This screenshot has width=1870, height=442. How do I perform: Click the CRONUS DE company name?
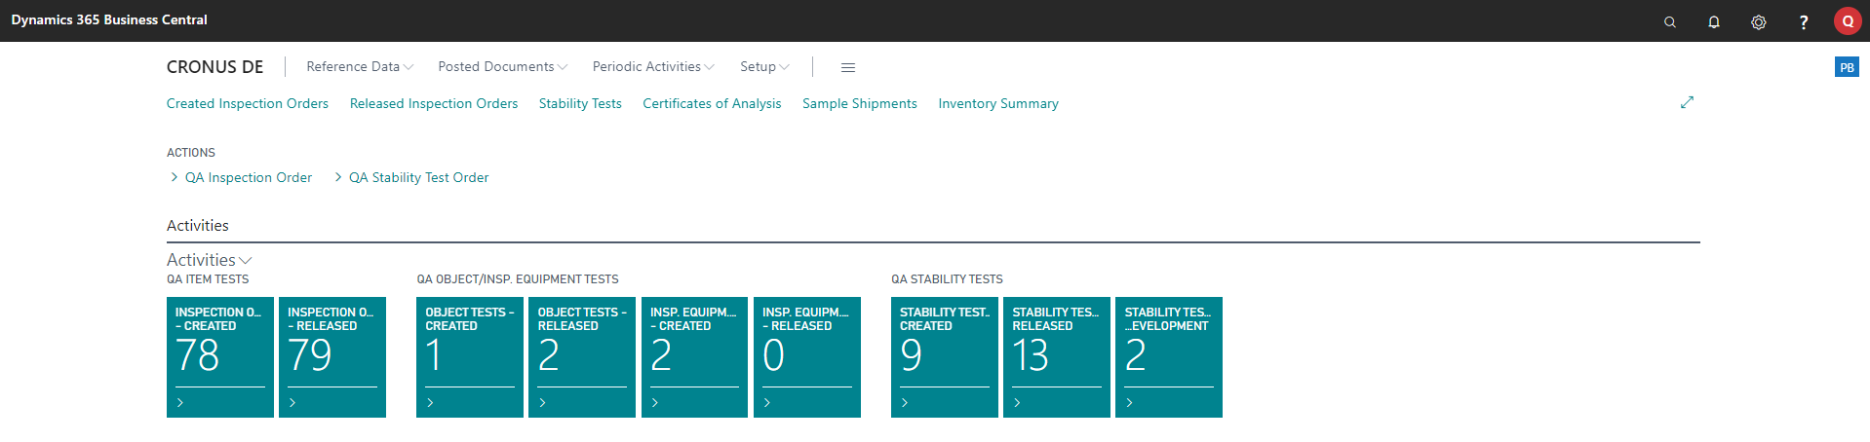(x=214, y=67)
